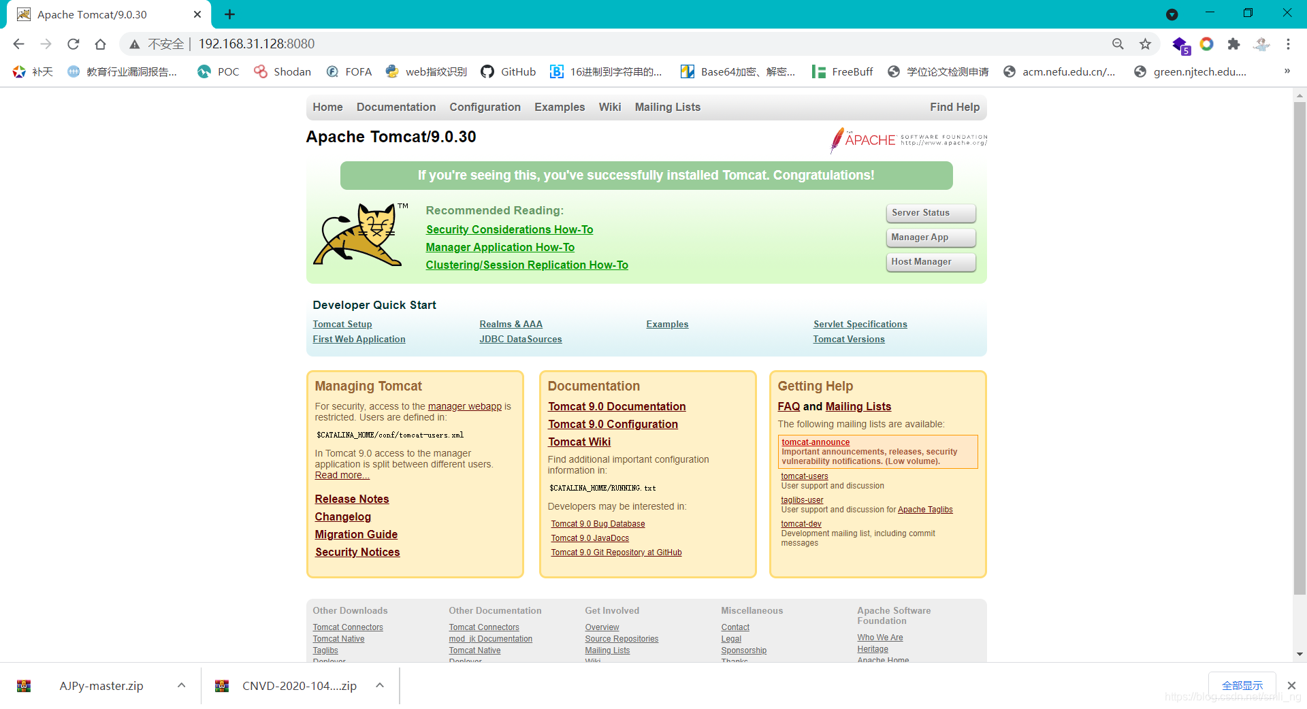Expand the CNVD-2020-104 zip download options
Image resolution: width=1307 pixels, height=709 pixels.
(x=380, y=685)
